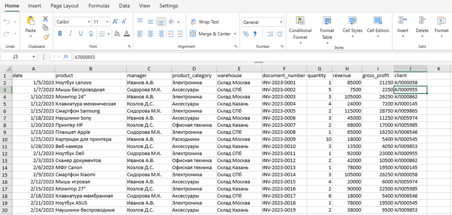The image size is (452, 215).
Task: Click the Delete cells button
Action: point(422,27)
